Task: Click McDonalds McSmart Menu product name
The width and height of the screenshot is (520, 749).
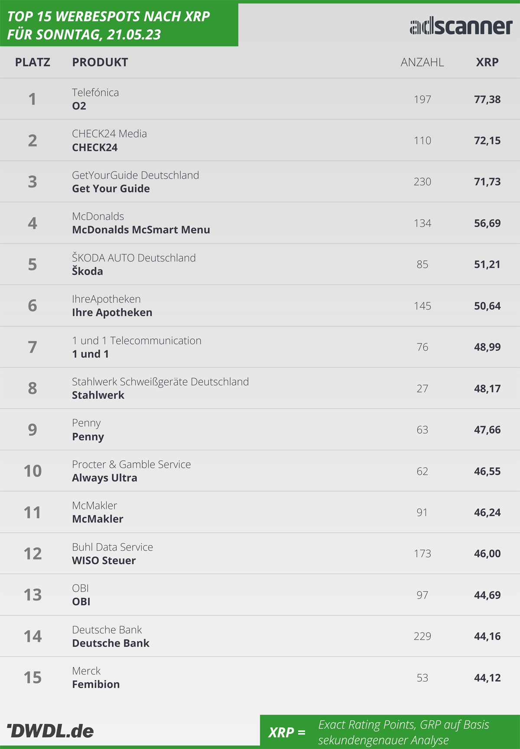Action: [141, 230]
